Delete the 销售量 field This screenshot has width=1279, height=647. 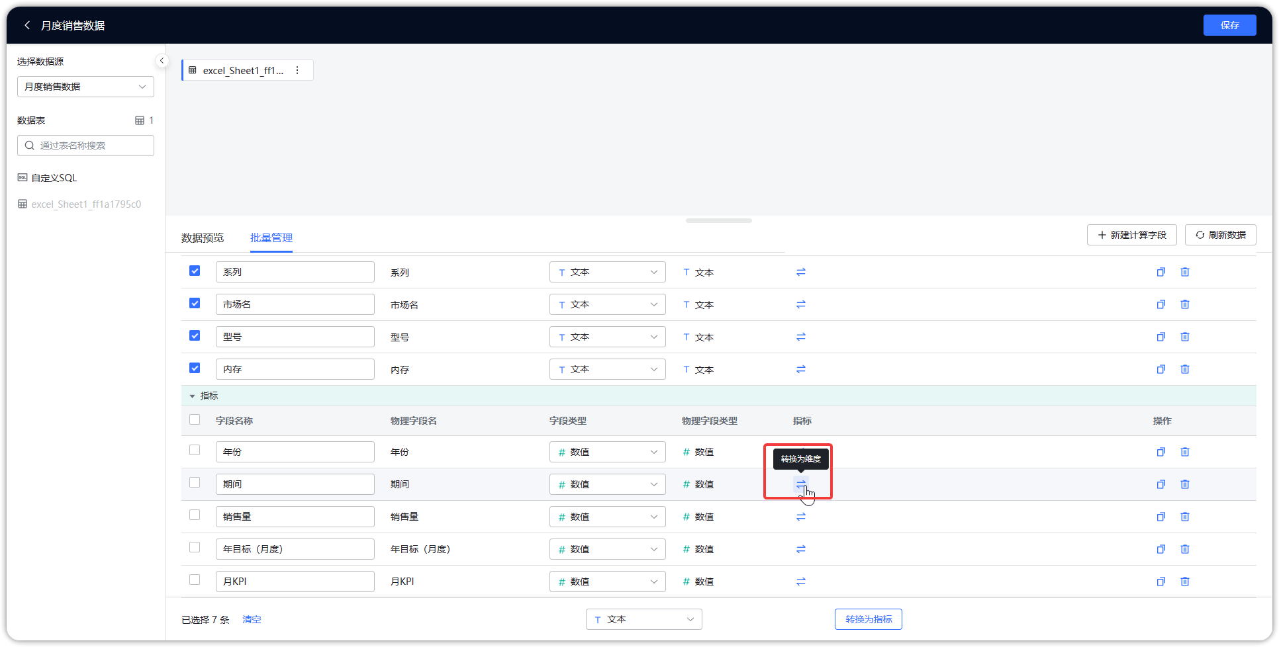[x=1185, y=517]
